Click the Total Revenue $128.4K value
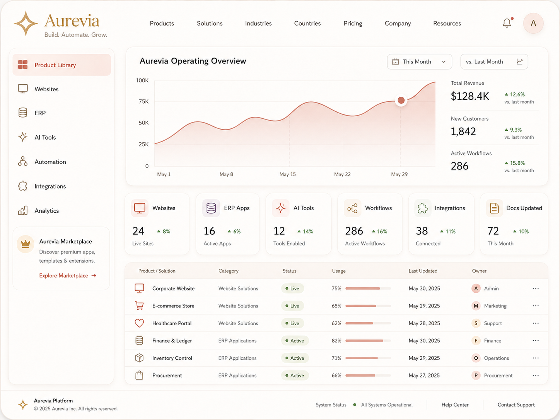The image size is (560, 420). [470, 96]
